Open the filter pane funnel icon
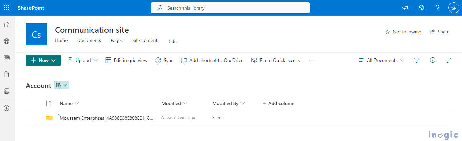This screenshot has width=462, height=141. 417,60
